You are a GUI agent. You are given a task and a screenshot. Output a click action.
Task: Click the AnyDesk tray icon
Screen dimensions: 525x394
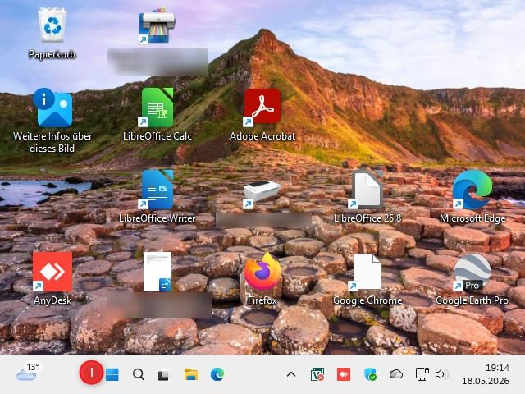344,374
